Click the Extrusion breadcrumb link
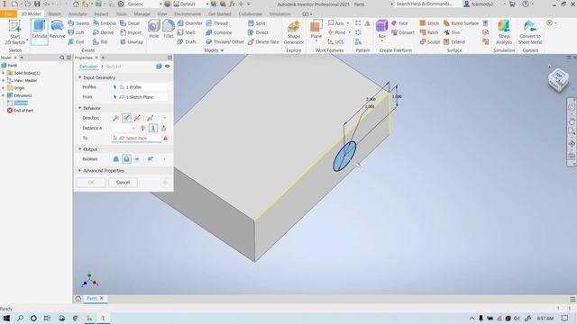Screen dimensions: 577x324 88,67
